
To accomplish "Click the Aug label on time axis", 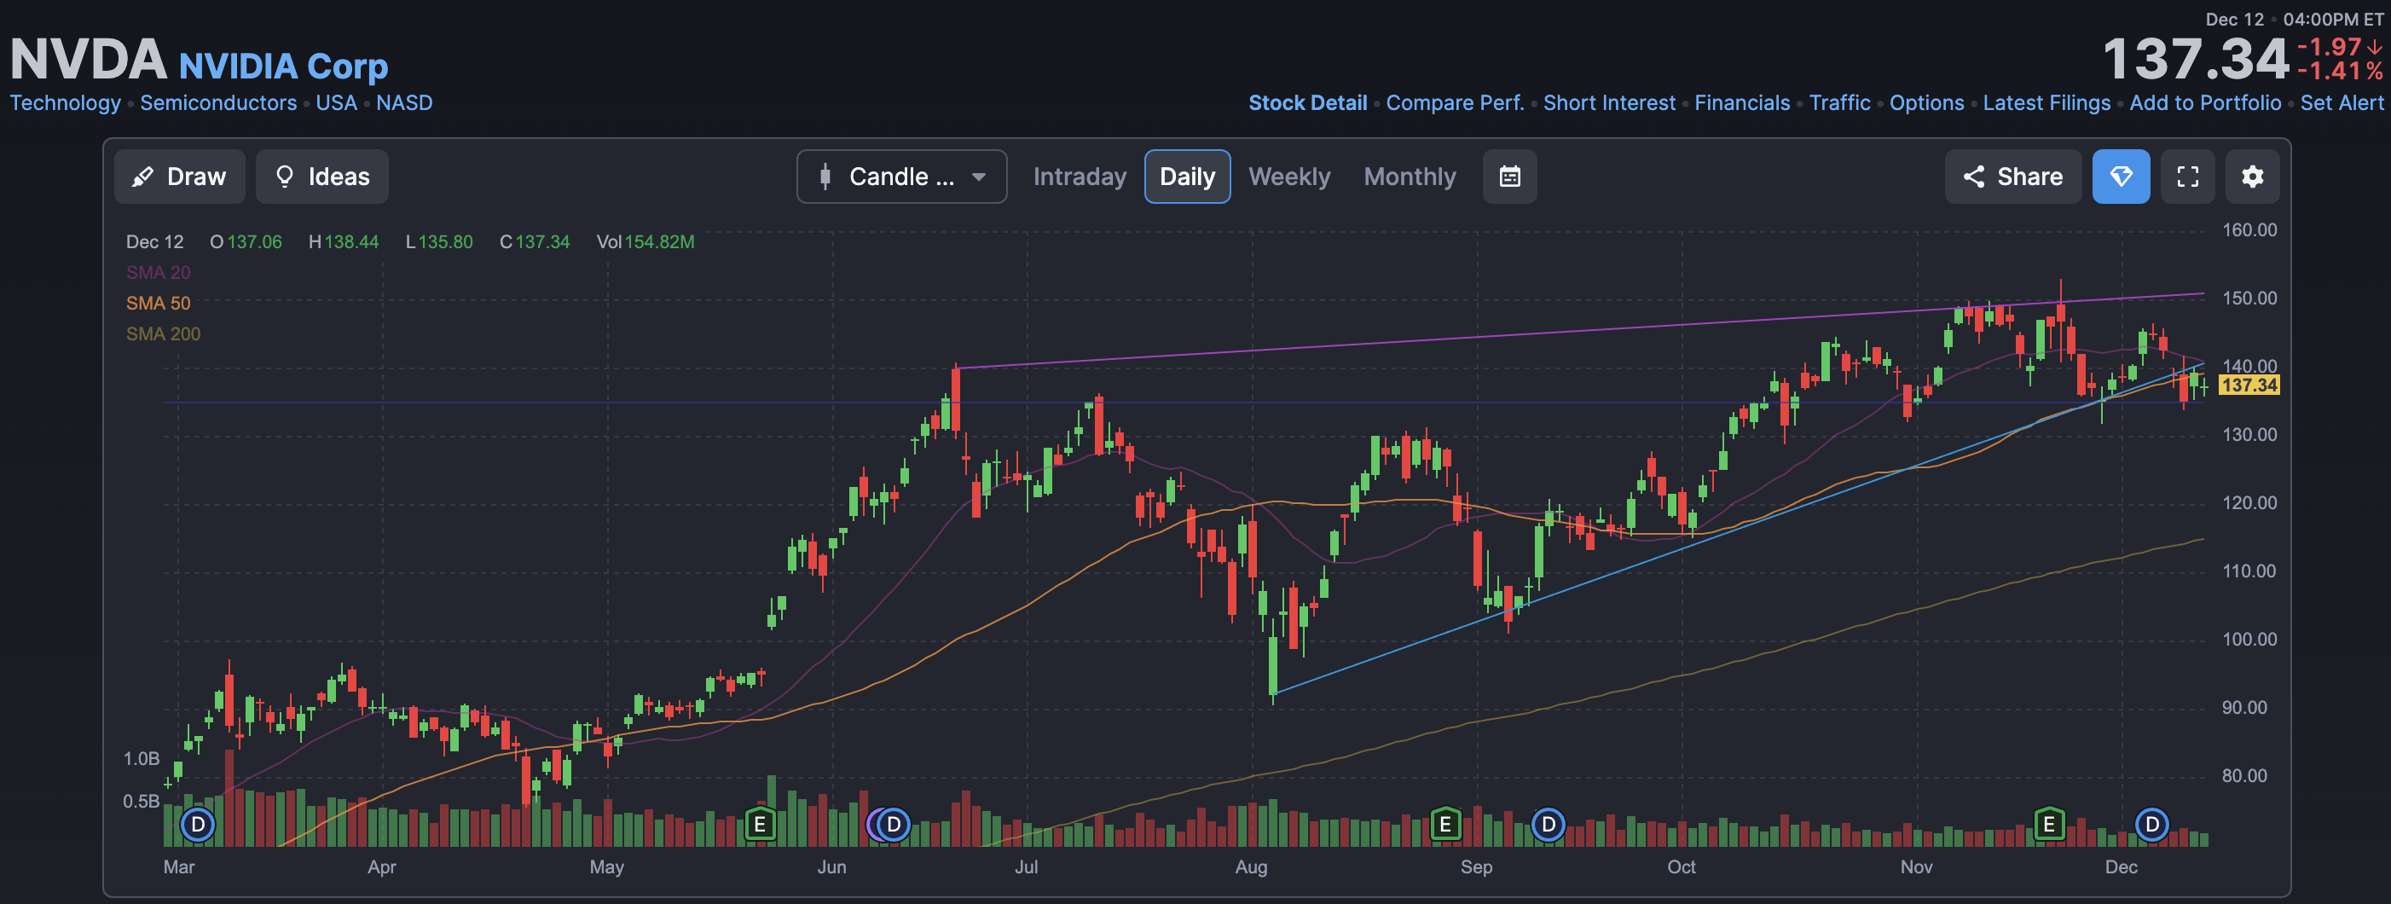I will tap(1250, 866).
